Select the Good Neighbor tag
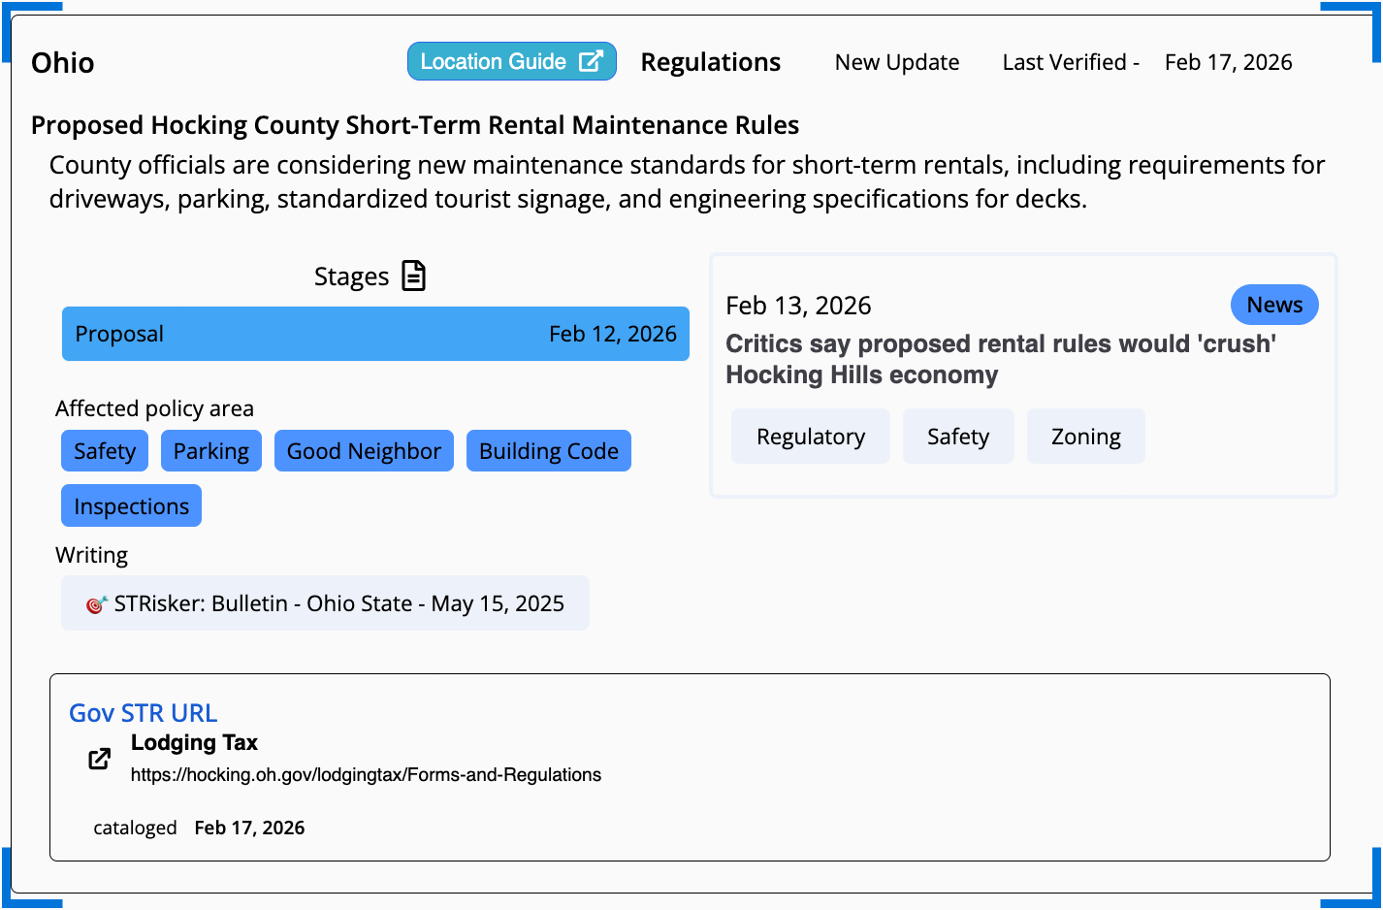The height and width of the screenshot is (910, 1383). pyautogui.click(x=364, y=451)
